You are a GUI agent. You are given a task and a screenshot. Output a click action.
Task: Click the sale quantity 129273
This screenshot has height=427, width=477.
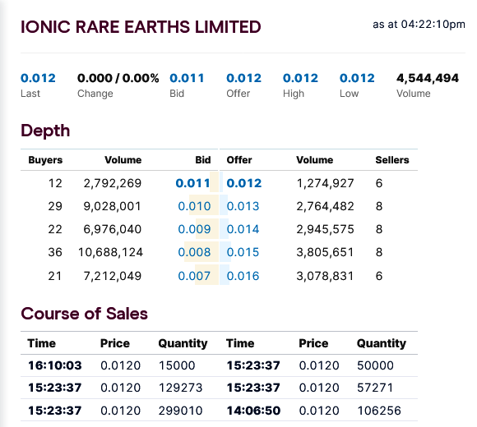(x=181, y=388)
